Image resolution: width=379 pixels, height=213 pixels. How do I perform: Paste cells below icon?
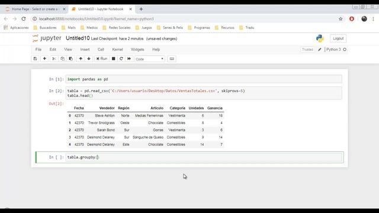[71, 59]
